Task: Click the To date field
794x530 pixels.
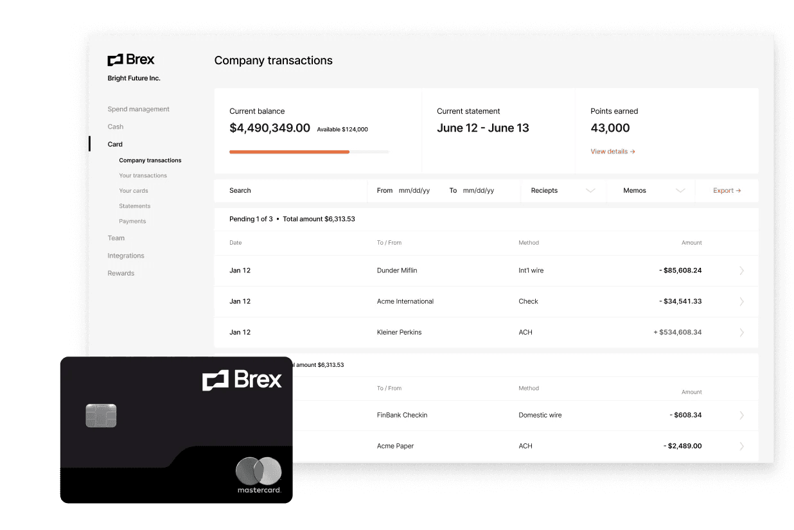Action: pos(472,190)
